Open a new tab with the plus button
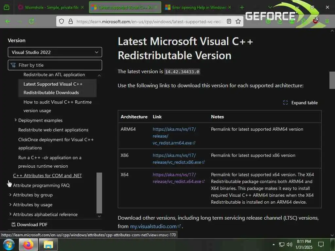 pos(242,8)
